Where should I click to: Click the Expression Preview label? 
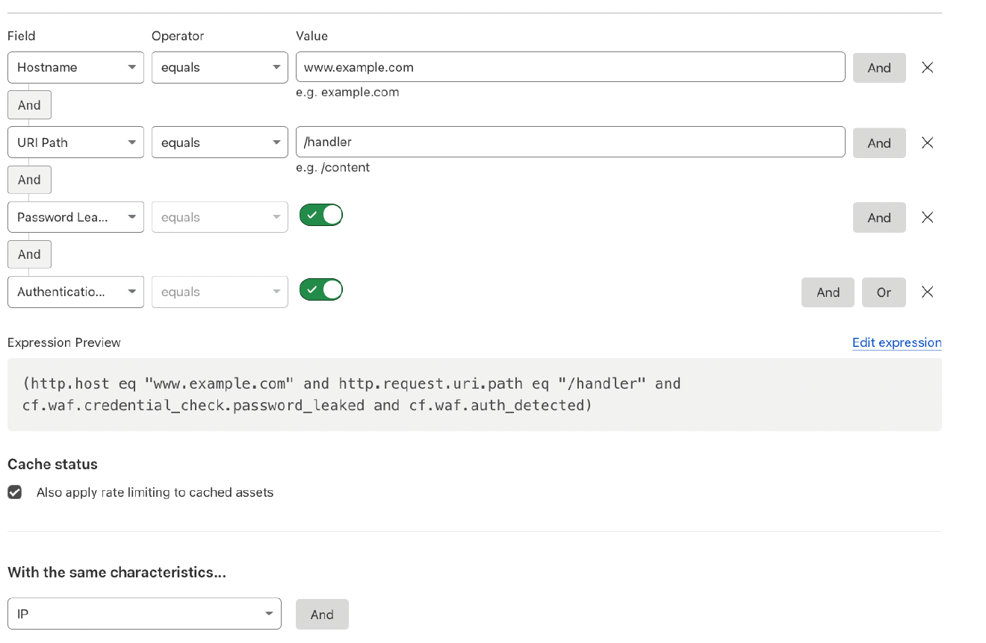(64, 342)
